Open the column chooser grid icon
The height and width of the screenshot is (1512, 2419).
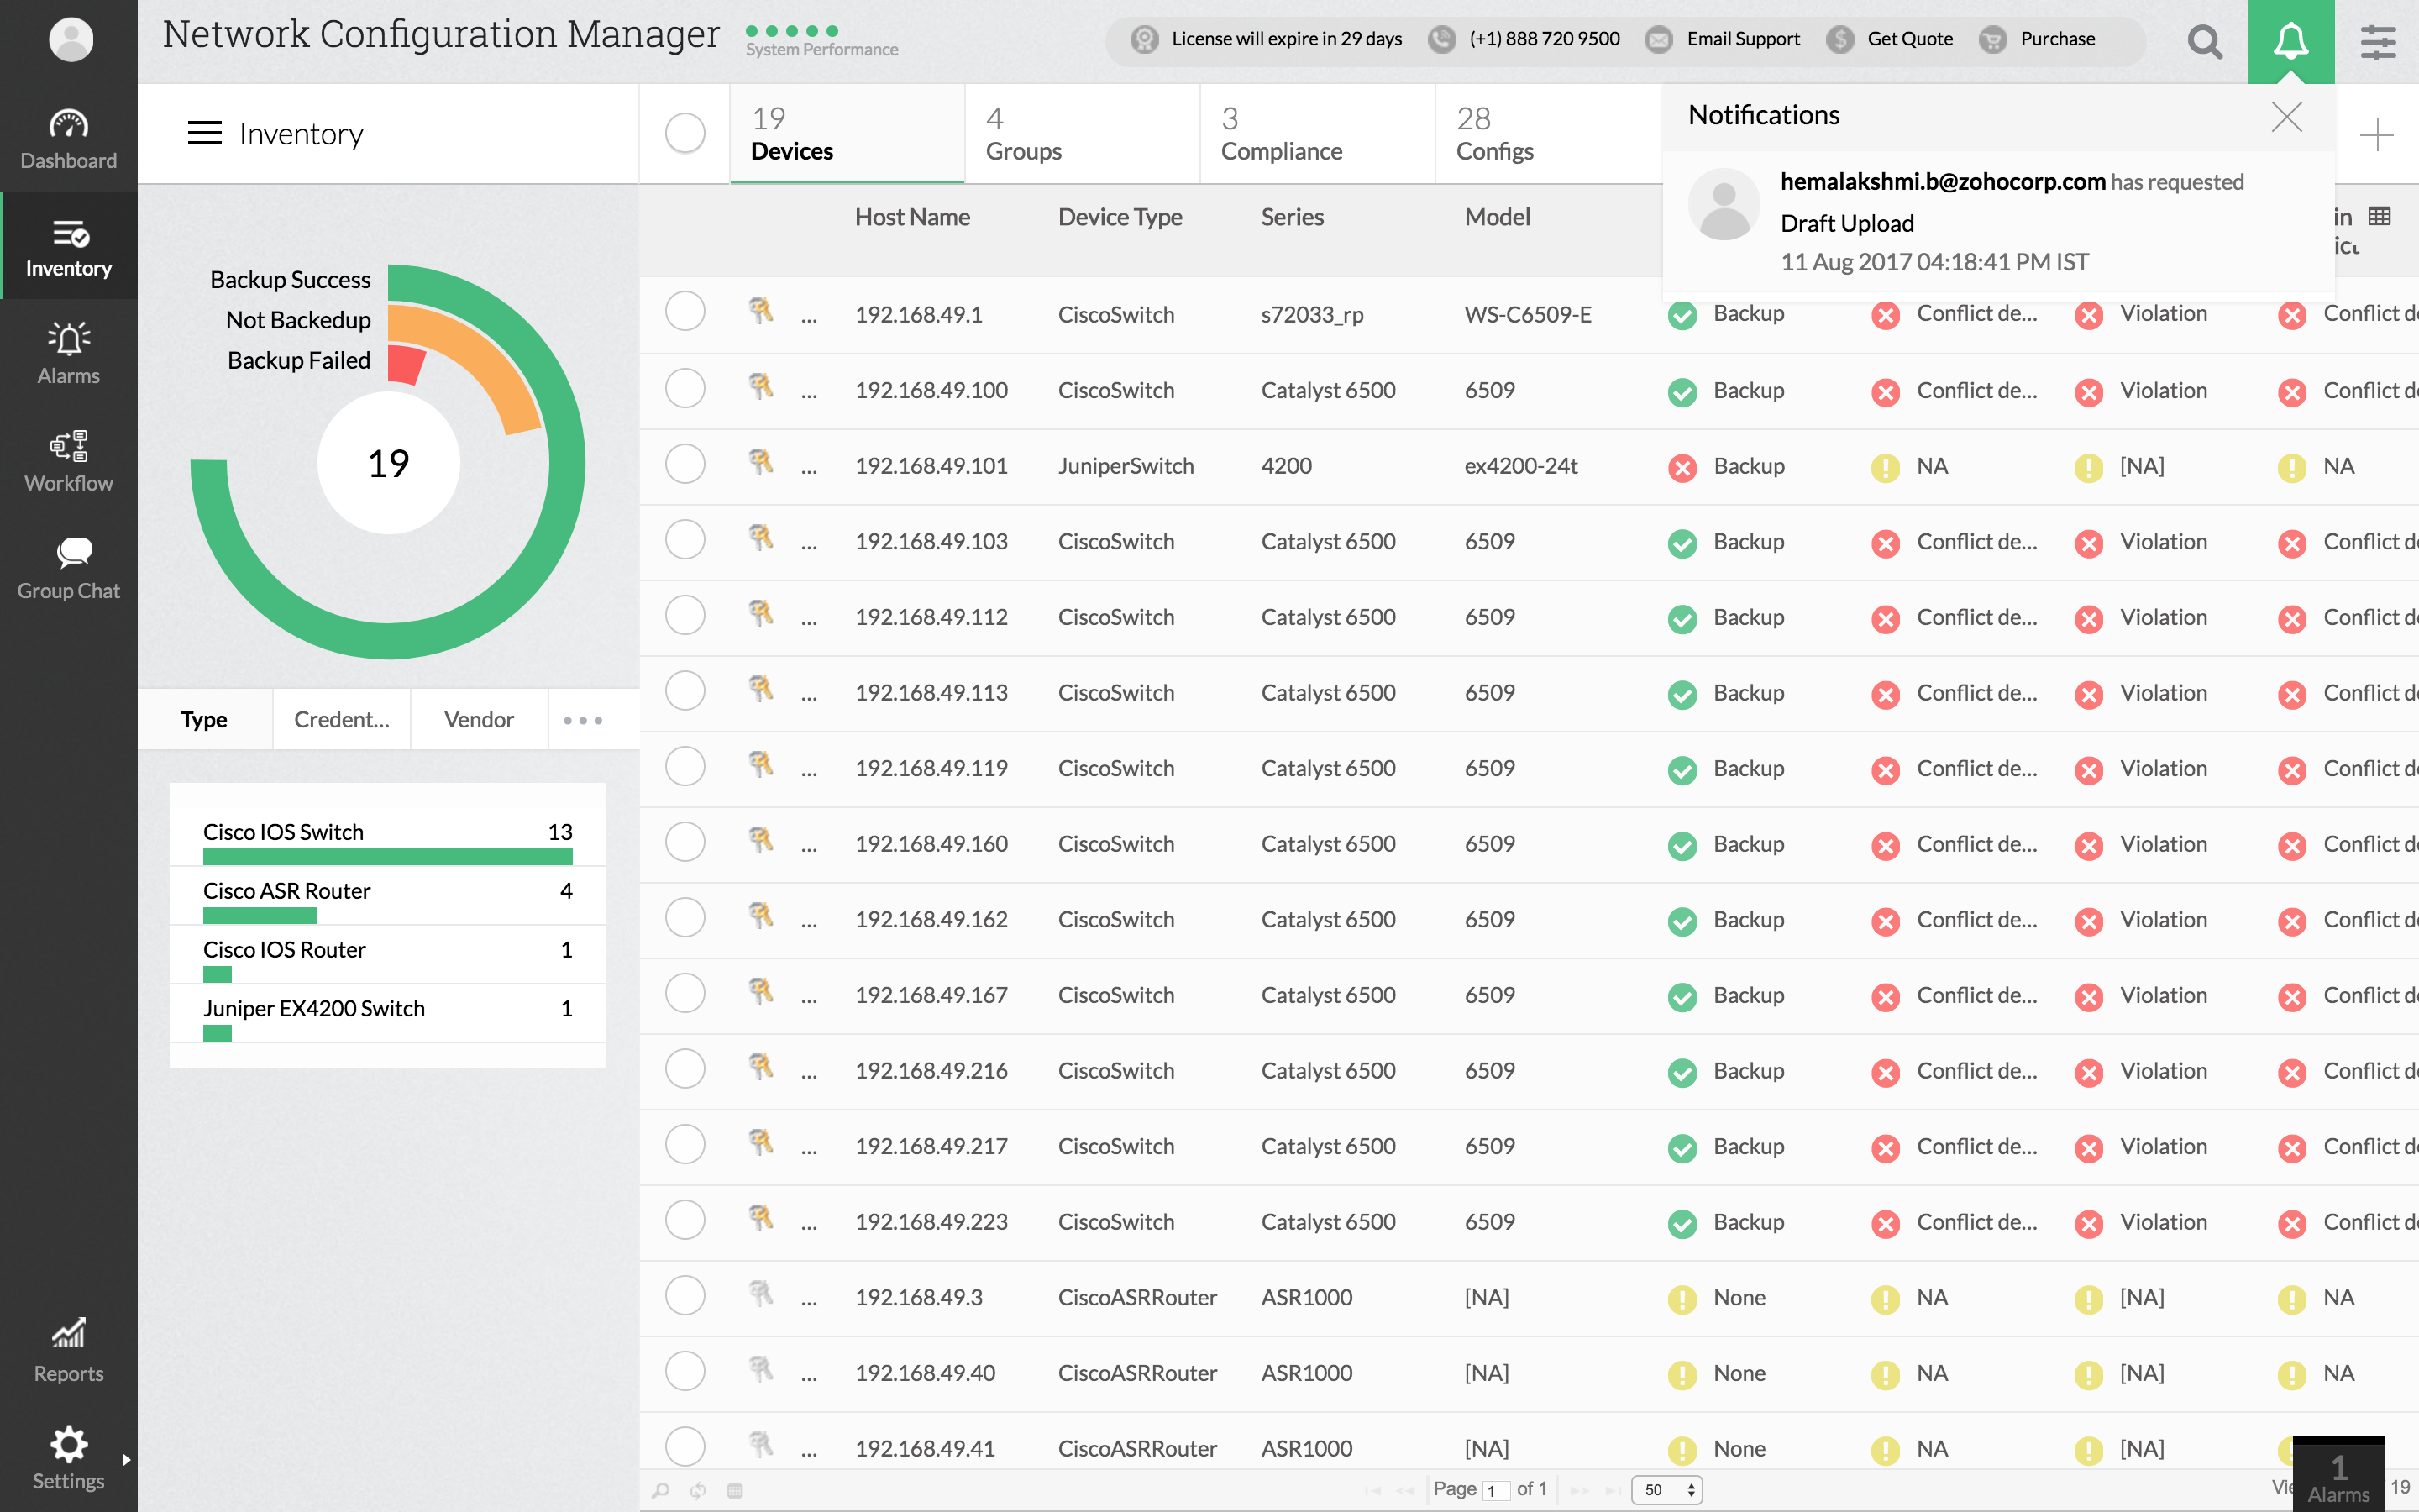[2380, 216]
